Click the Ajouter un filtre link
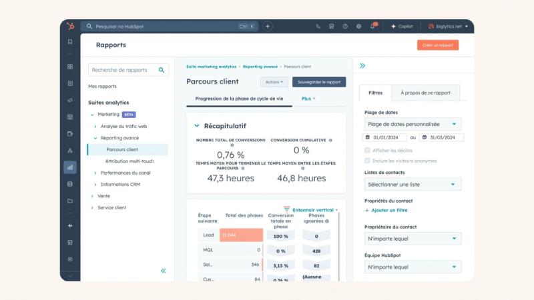Viewport: 534px width, 300px height. click(386, 210)
